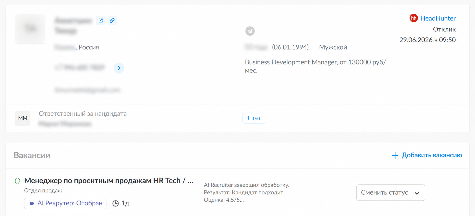This screenshot has width=475, height=216.
Task: Click Результат: Кандидат подходит line
Action: tap(244, 193)
